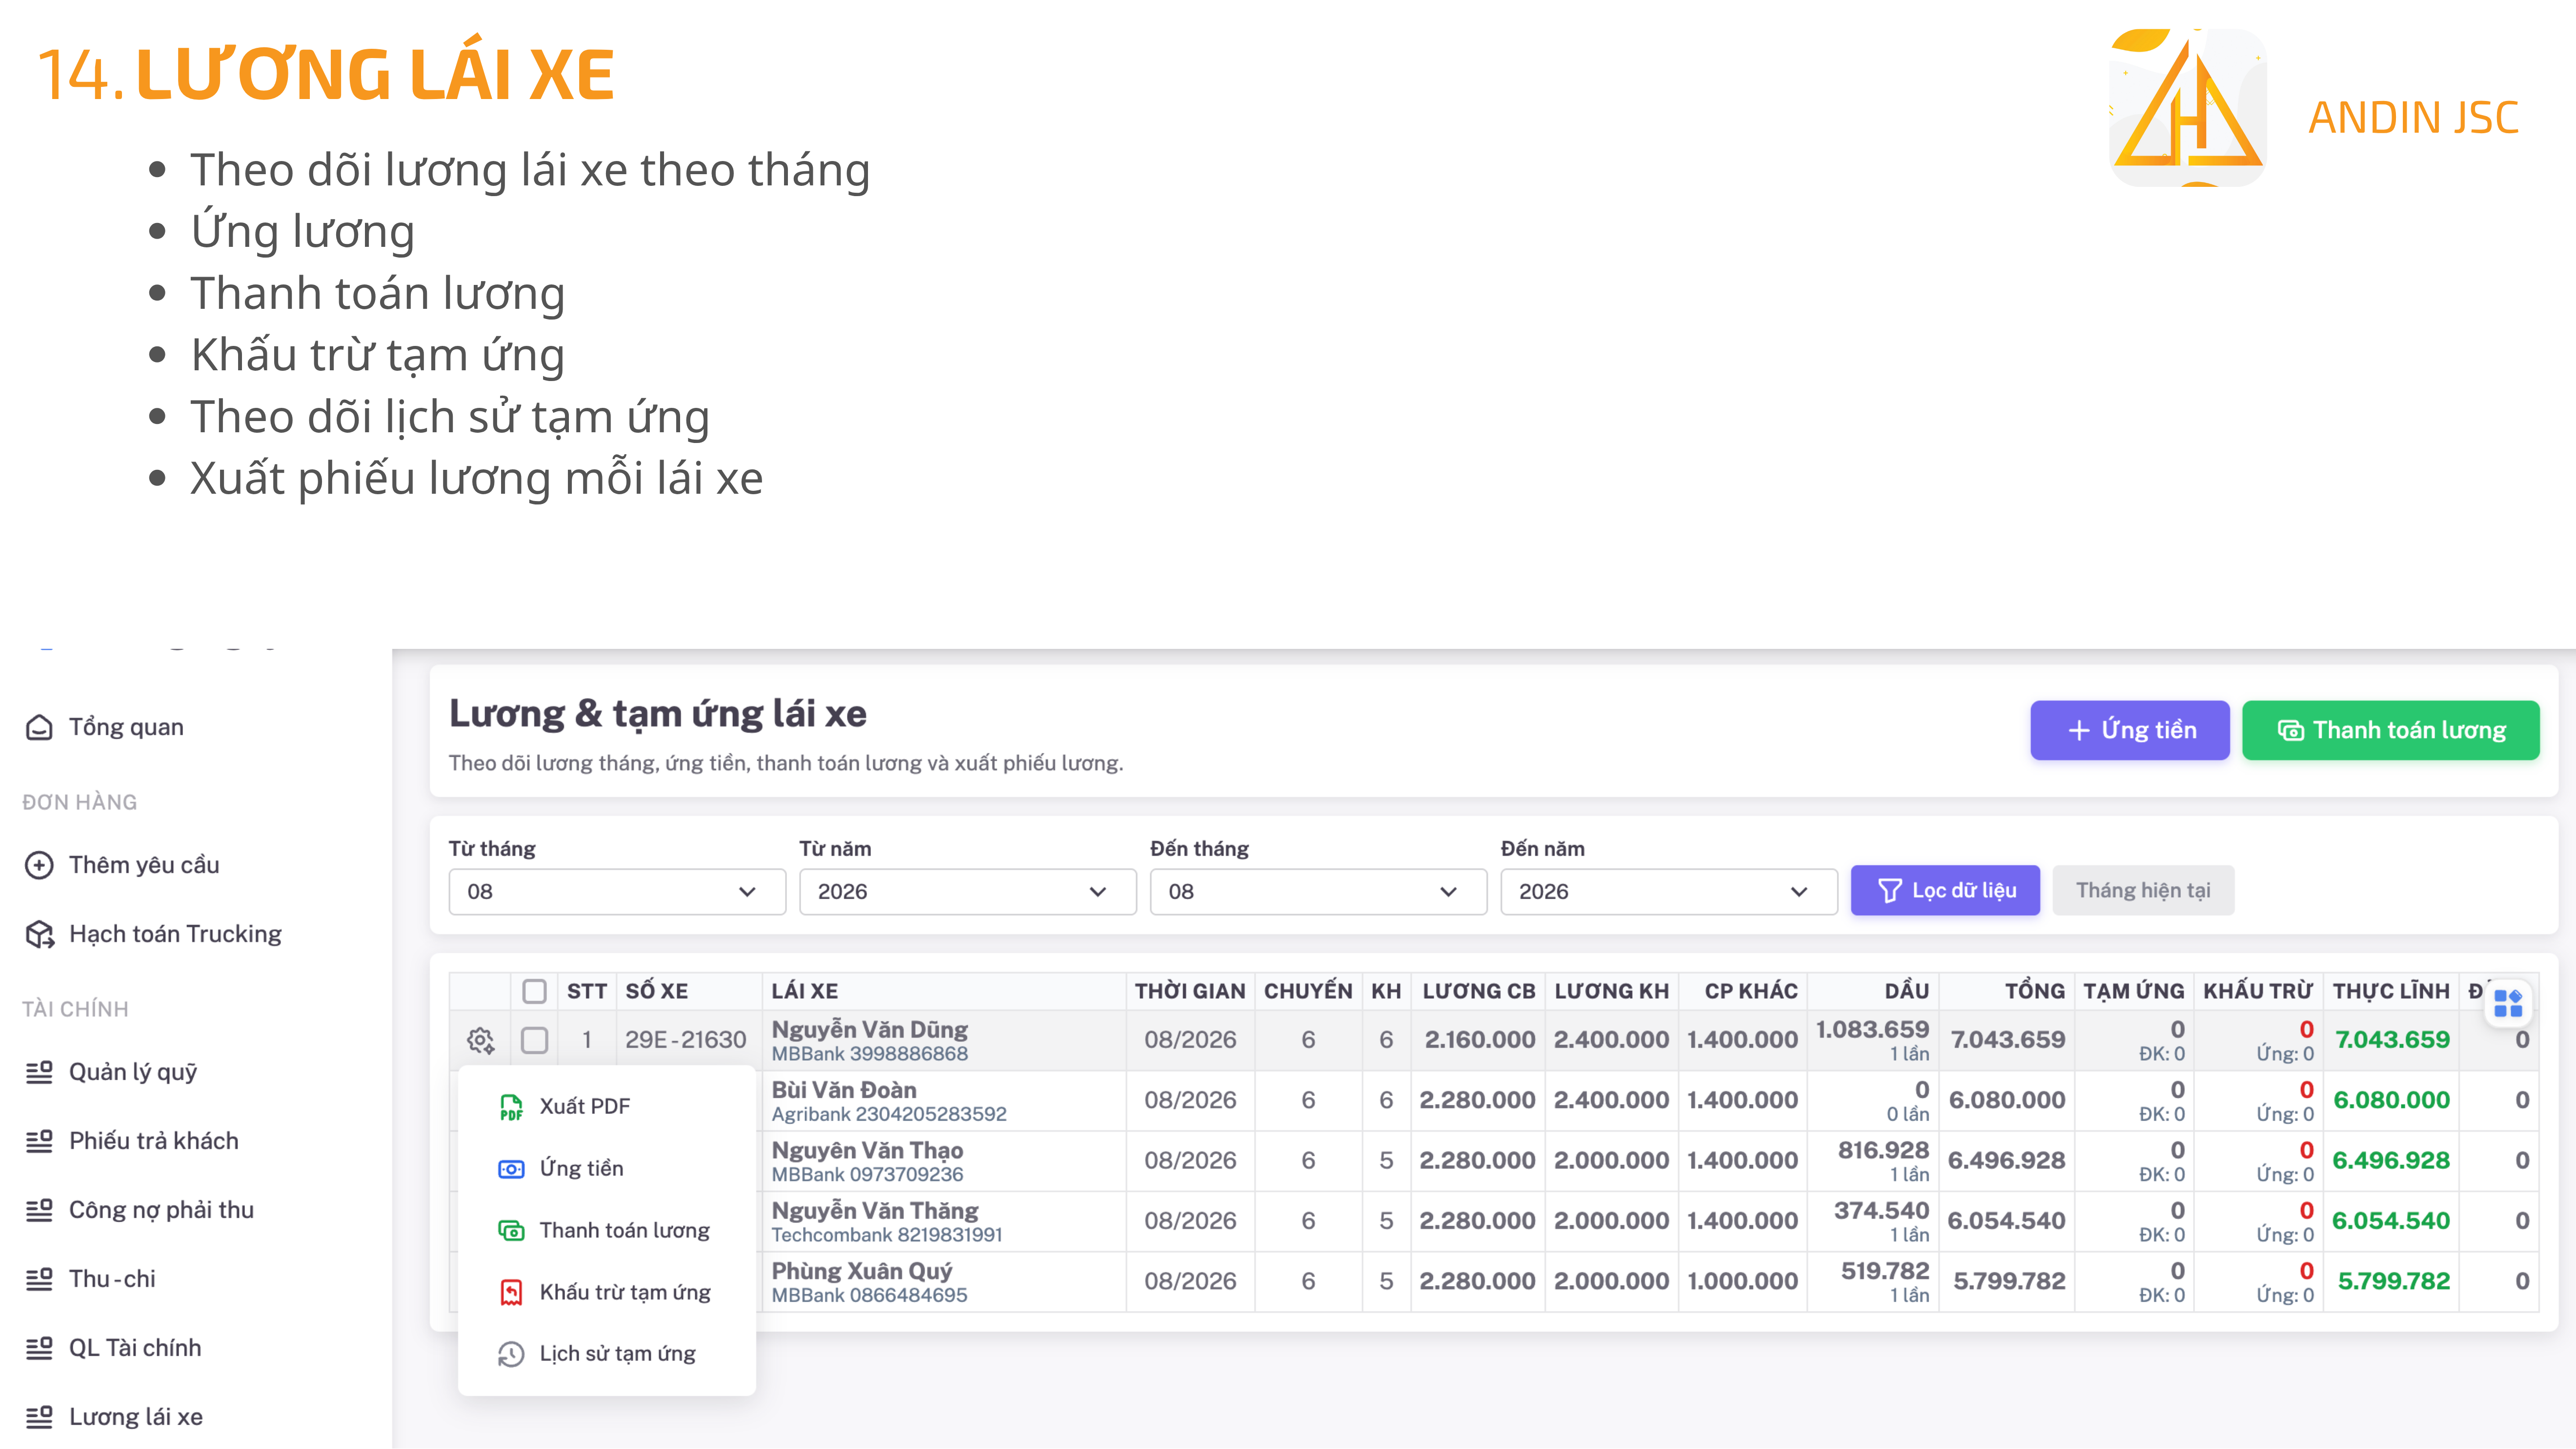Click the Lọc dữ liệu filter button
Viewport: 2576px width, 1449px height.
pyautogui.click(x=1945, y=890)
